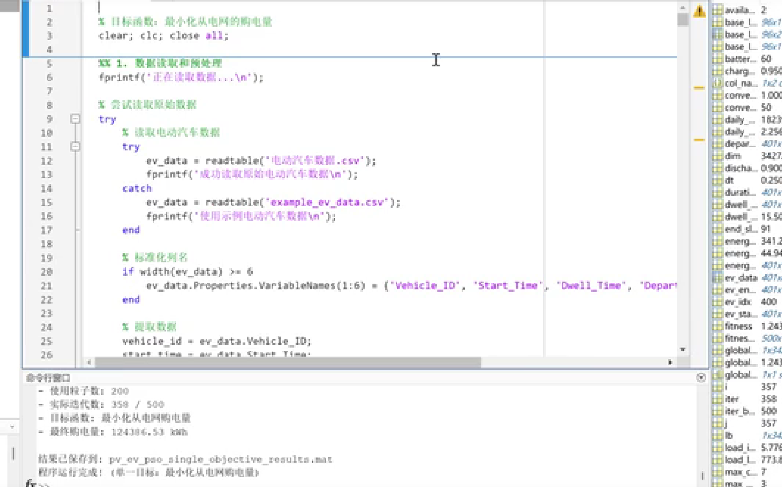Select the dim variable icon in workspace
The height and width of the screenshot is (487, 782).
coord(718,156)
